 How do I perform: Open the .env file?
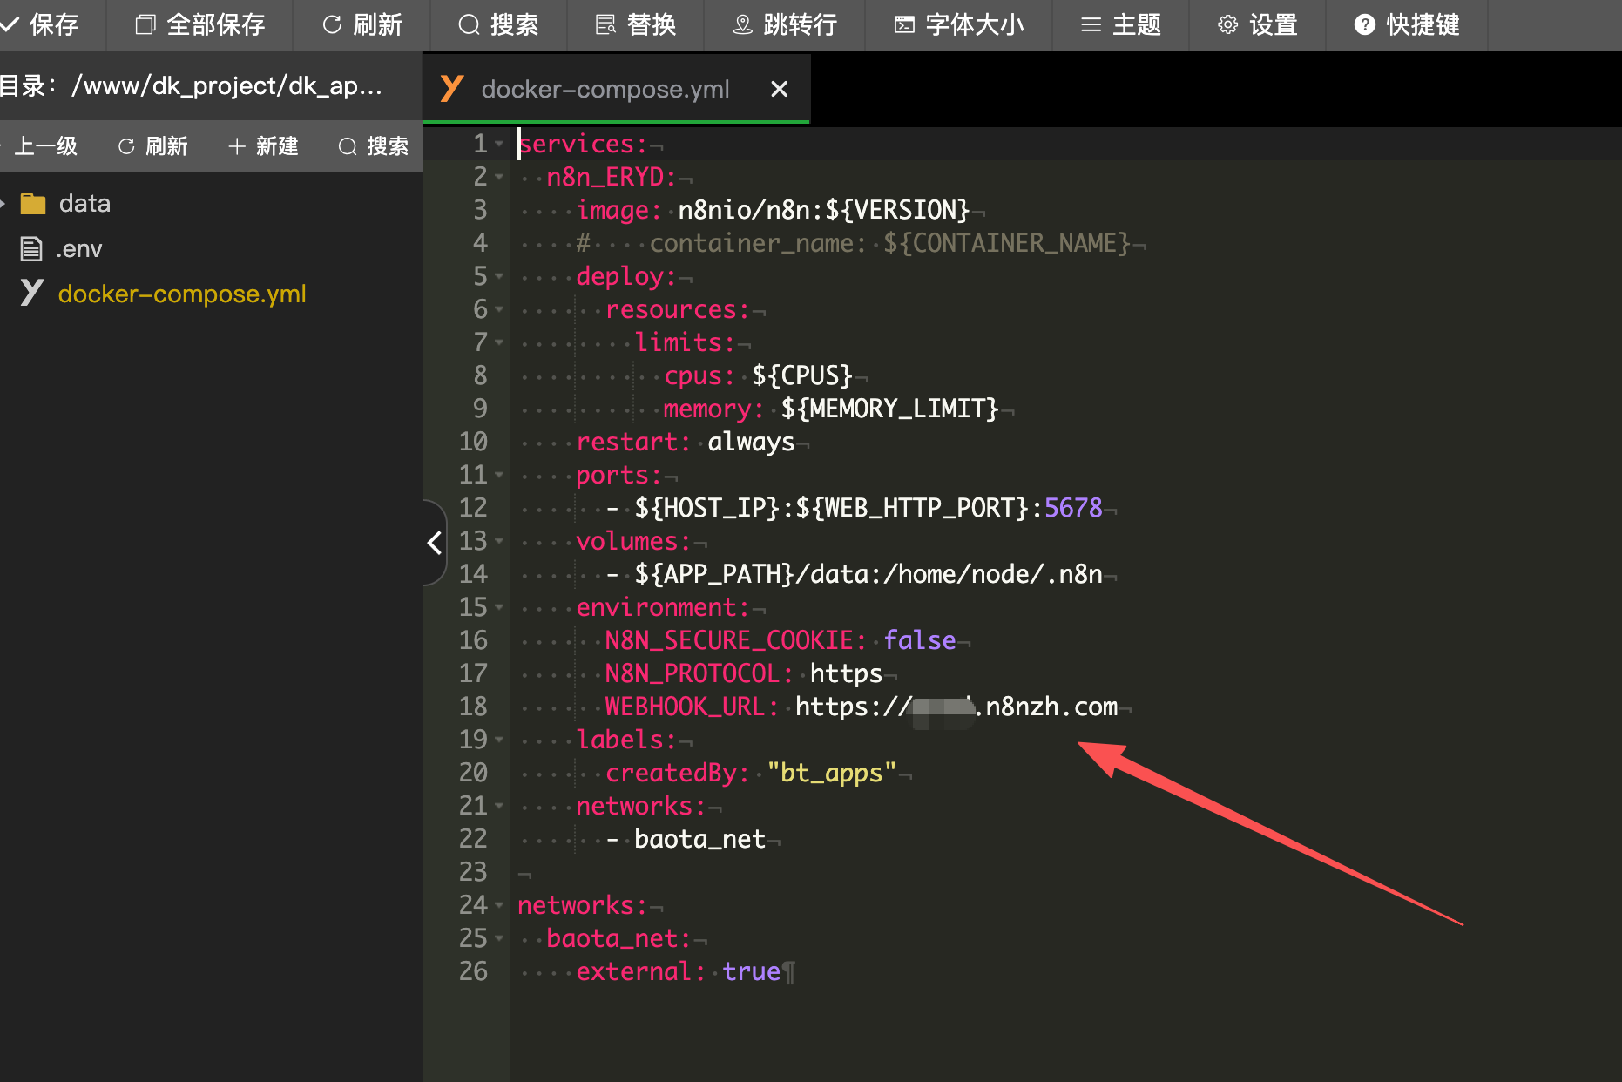(x=78, y=249)
